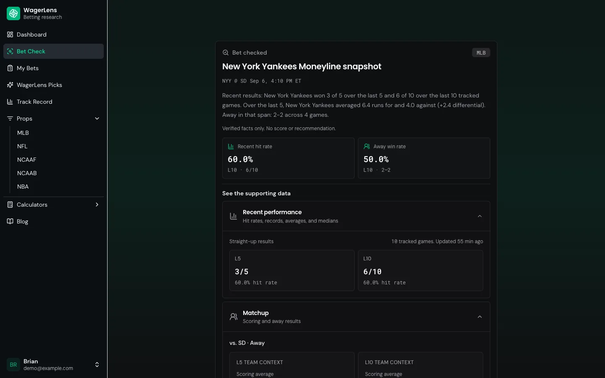Collapse the Matchup section

pyautogui.click(x=480, y=317)
